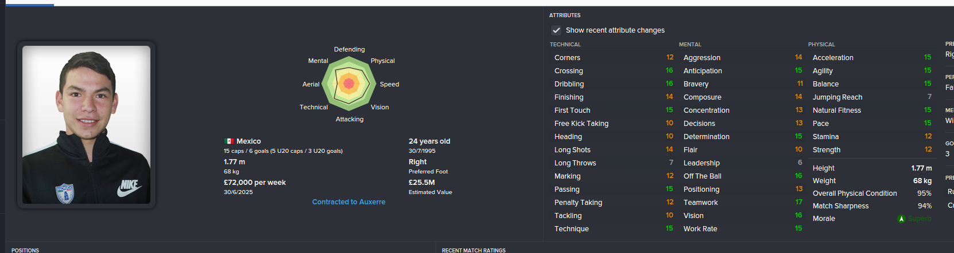Click the Match Sharpness value
The height and width of the screenshot is (253, 954).
click(924, 206)
